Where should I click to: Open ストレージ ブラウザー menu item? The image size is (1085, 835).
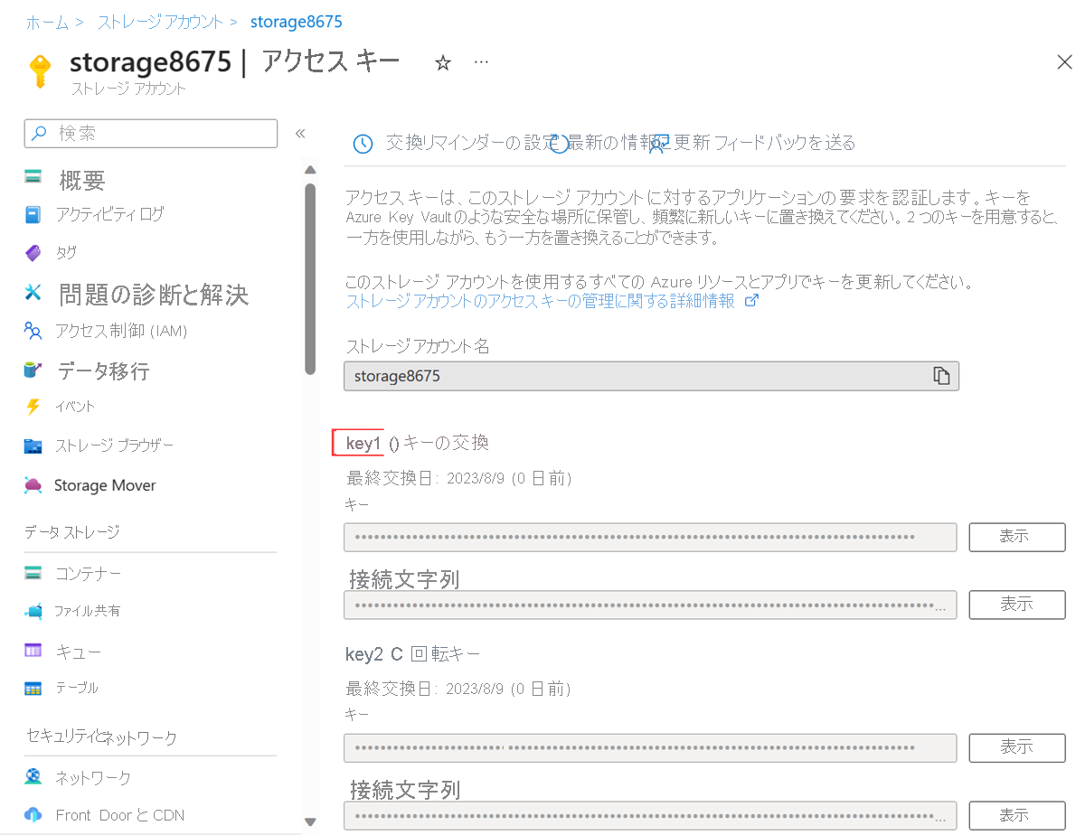point(114,446)
